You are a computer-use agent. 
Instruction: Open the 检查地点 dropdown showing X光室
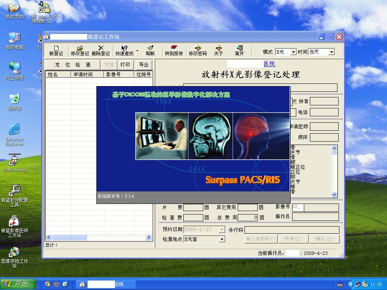tap(204, 239)
